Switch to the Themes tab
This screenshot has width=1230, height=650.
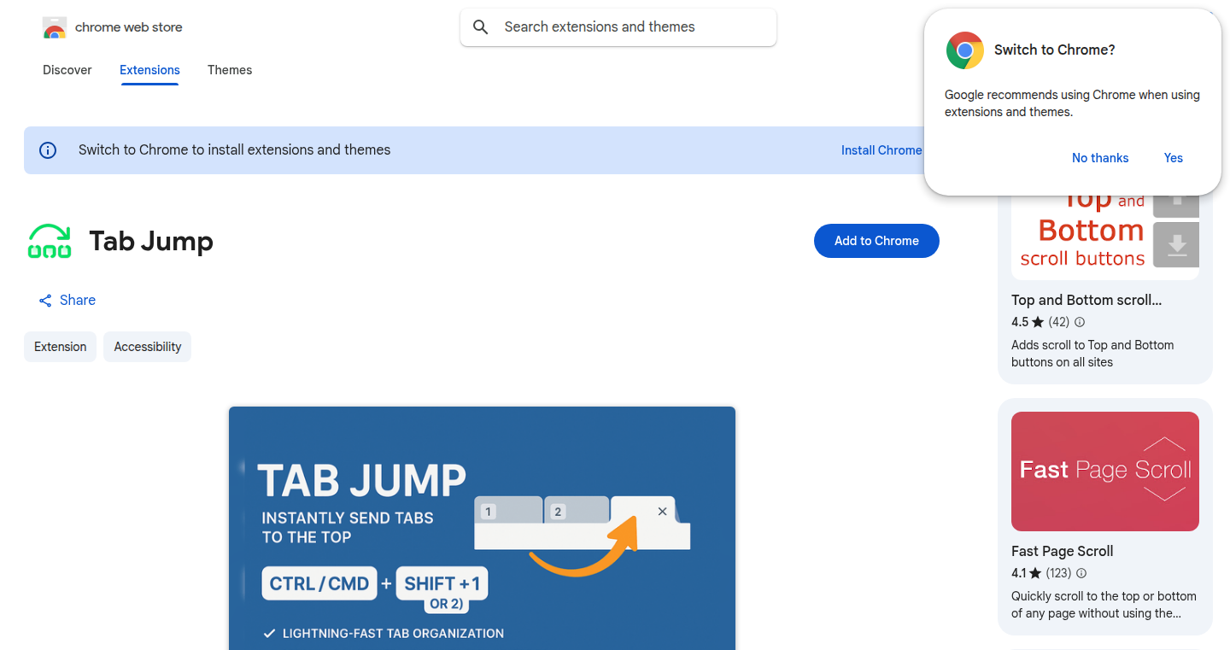[x=230, y=70]
